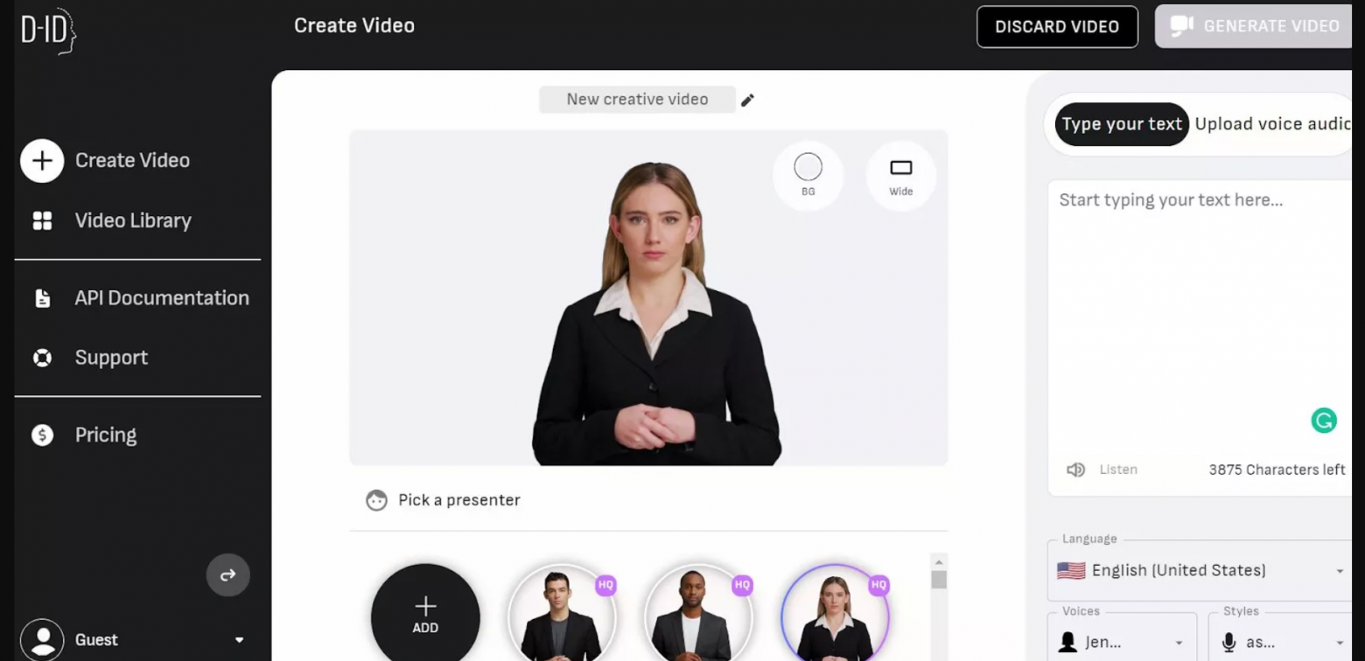Switch to Upload voice audio tab
1365x661 pixels.
click(x=1273, y=124)
